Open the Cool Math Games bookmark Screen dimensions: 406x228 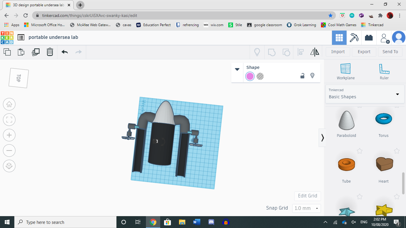pyautogui.click(x=339, y=25)
